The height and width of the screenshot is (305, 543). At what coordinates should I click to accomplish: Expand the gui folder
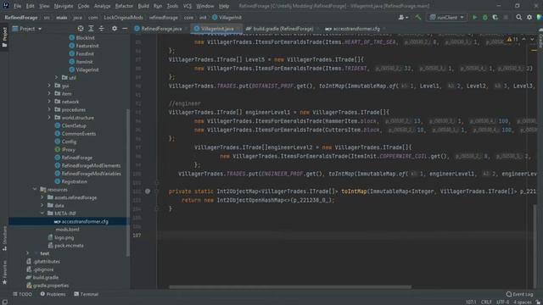[49, 86]
